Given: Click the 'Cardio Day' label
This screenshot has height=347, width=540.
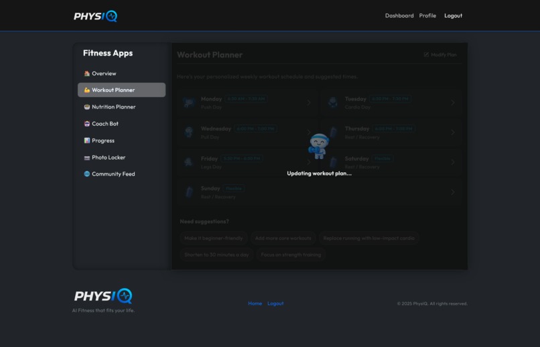Looking at the screenshot, I should (358, 107).
